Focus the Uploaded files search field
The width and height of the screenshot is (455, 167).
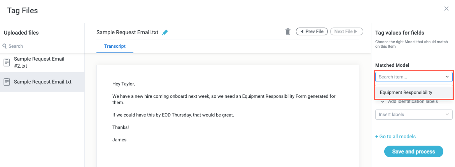[x=43, y=46]
